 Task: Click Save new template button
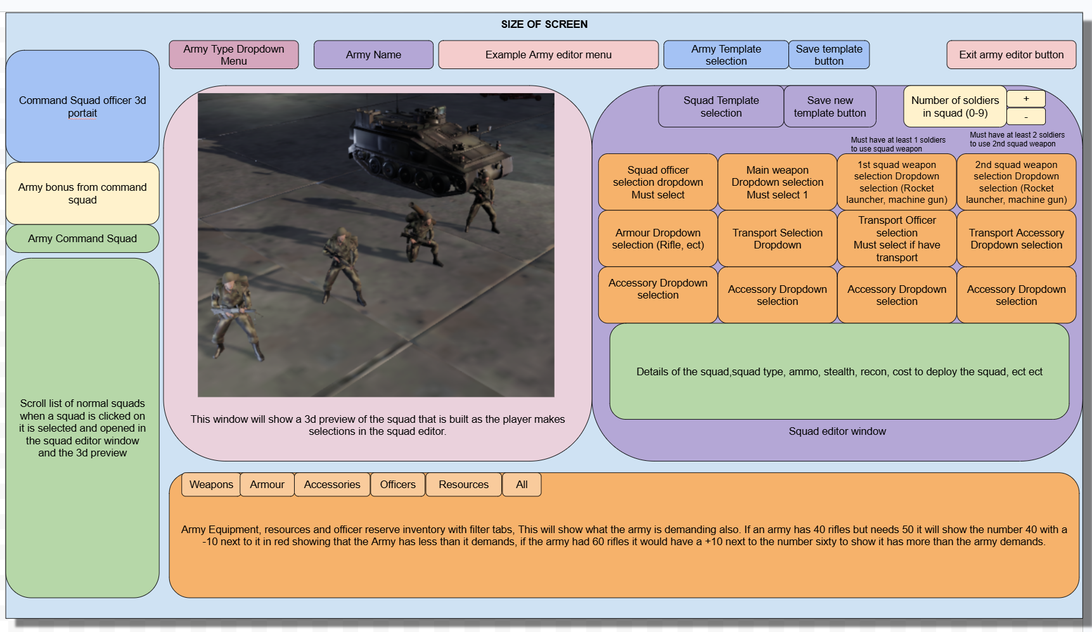(x=830, y=106)
